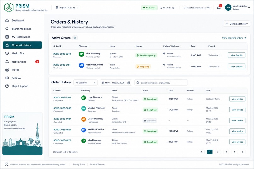Click the shield icon in the footer
The width and height of the screenshot is (254, 169).
6,164
